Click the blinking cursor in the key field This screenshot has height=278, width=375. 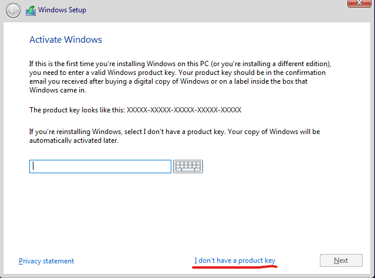(x=33, y=166)
